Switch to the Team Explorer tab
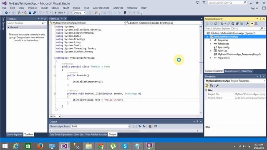The image size is (267, 150). coord(232,71)
